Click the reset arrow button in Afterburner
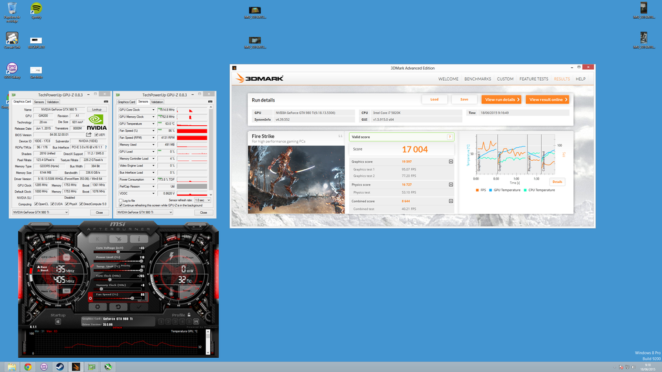 [x=118, y=307]
